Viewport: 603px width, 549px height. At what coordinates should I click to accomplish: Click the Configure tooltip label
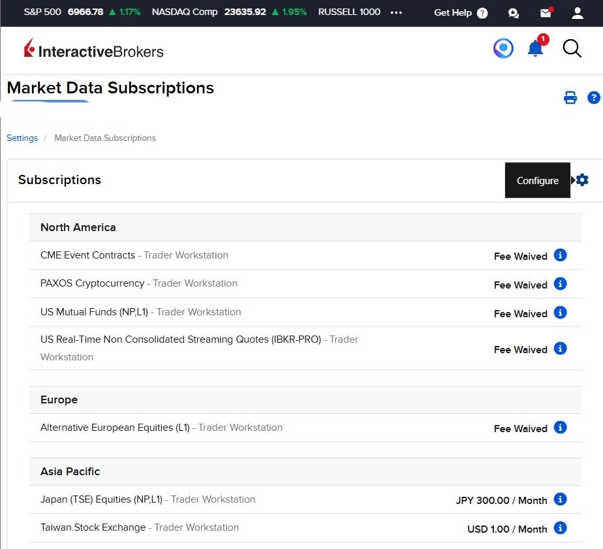[x=537, y=180]
